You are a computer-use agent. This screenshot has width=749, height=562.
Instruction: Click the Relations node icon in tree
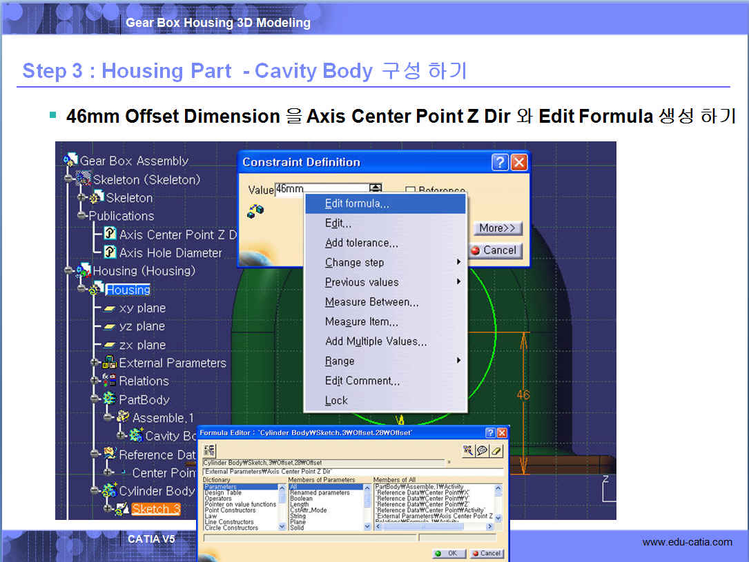(x=109, y=381)
